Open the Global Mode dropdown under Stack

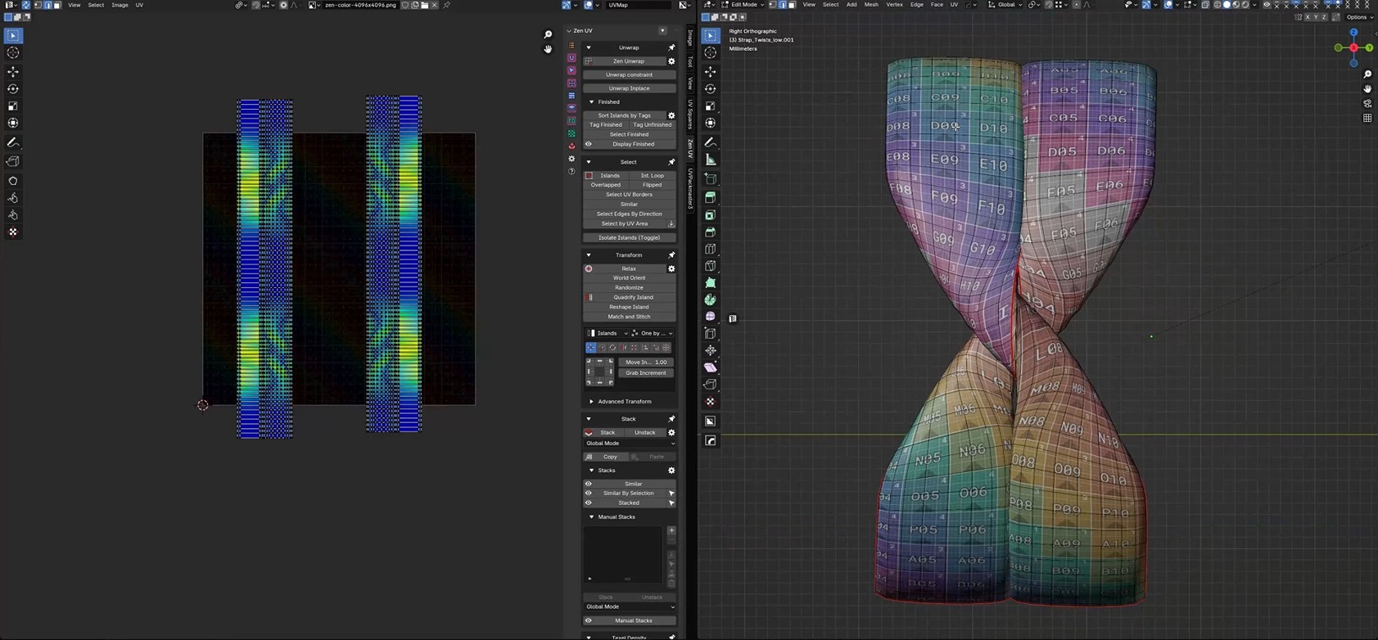click(630, 444)
